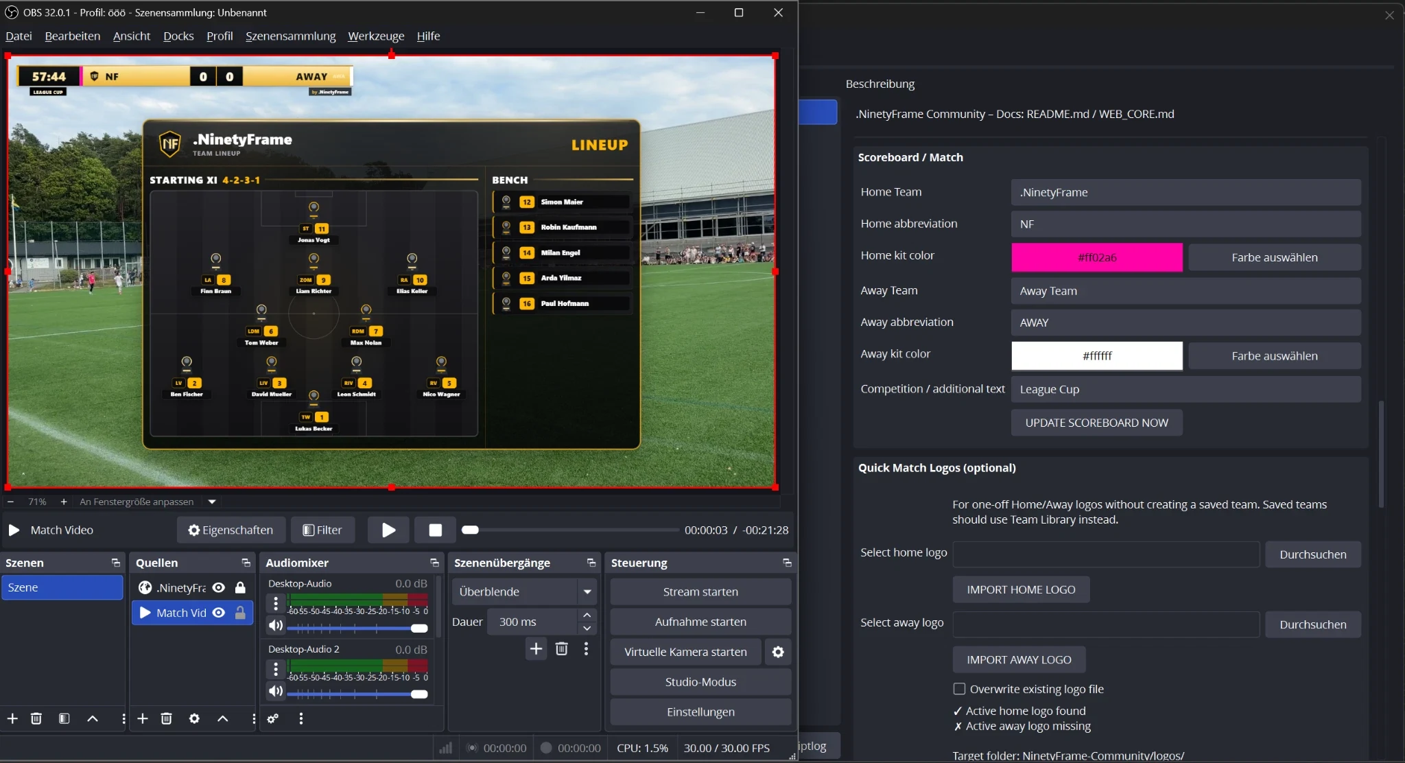Hide the Match Video source visibility eye
Image resolution: width=1405 pixels, height=763 pixels.
point(219,613)
